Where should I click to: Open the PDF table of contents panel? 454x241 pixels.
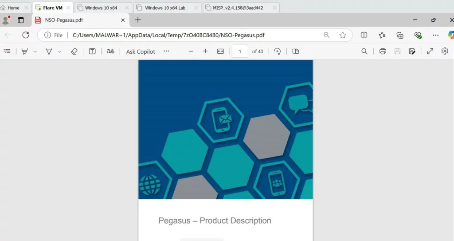click(x=7, y=51)
